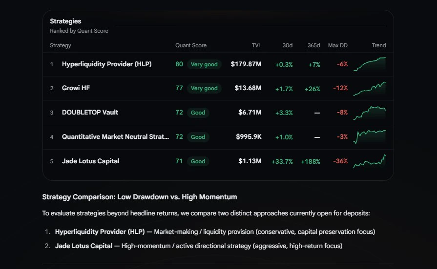
Task: View Growi HF trend sparkline chart
Action: point(370,89)
